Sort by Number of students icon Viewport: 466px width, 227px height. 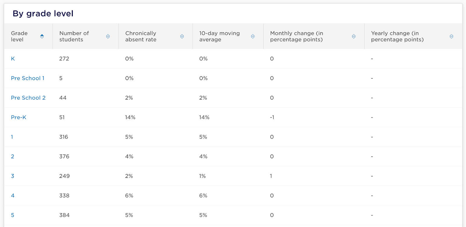[108, 36]
